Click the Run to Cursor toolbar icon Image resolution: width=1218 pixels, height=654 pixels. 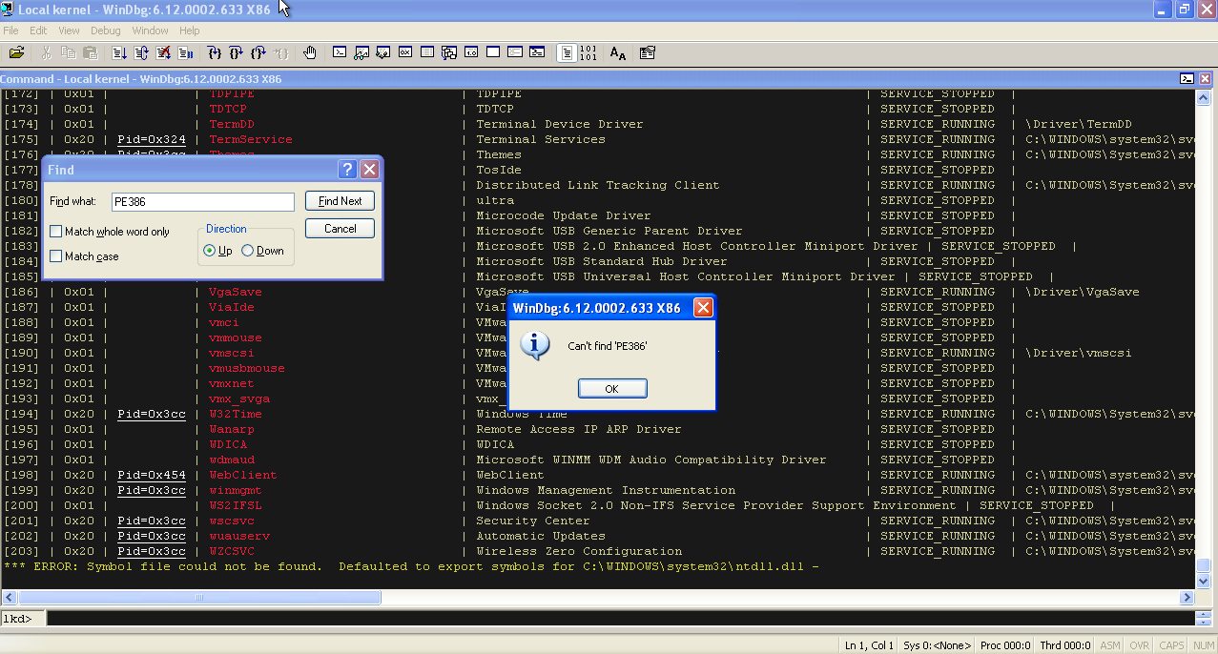281,52
